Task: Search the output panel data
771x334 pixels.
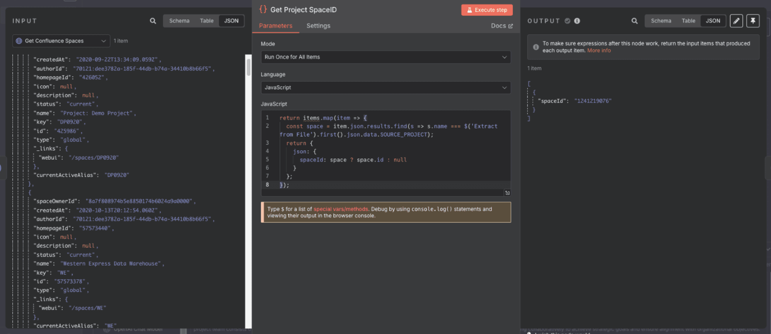Action: [x=635, y=21]
